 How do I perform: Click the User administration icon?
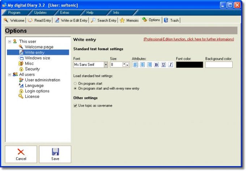point(21,80)
